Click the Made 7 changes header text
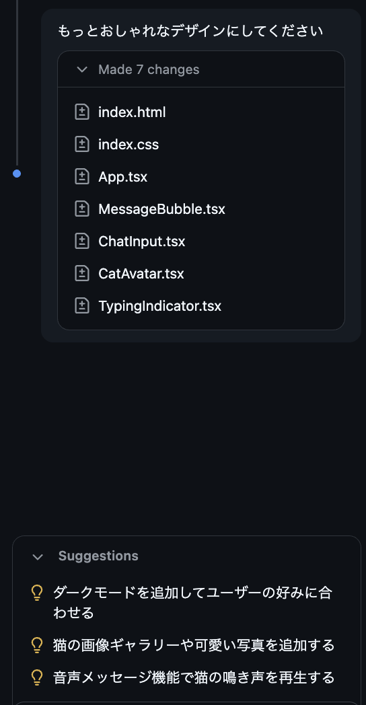Image resolution: width=366 pixels, height=705 pixels. click(149, 70)
